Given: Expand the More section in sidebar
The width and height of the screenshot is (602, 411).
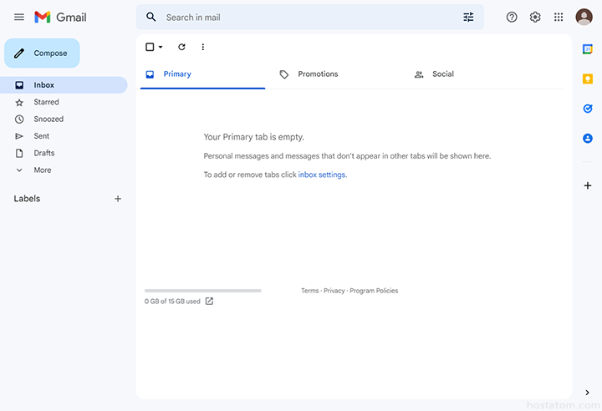Looking at the screenshot, I should coord(42,170).
